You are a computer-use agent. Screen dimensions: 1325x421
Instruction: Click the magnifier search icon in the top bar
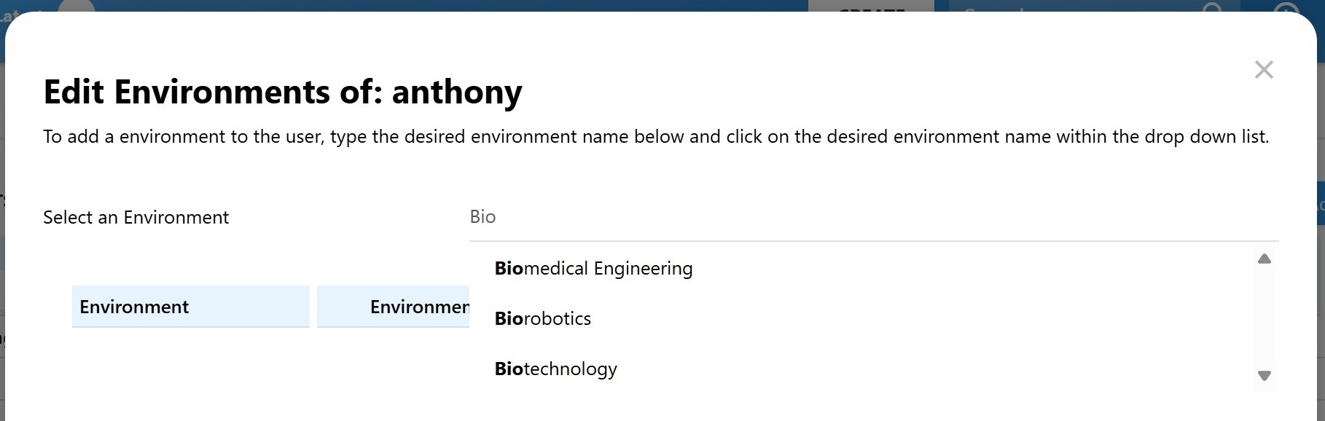(x=1211, y=7)
